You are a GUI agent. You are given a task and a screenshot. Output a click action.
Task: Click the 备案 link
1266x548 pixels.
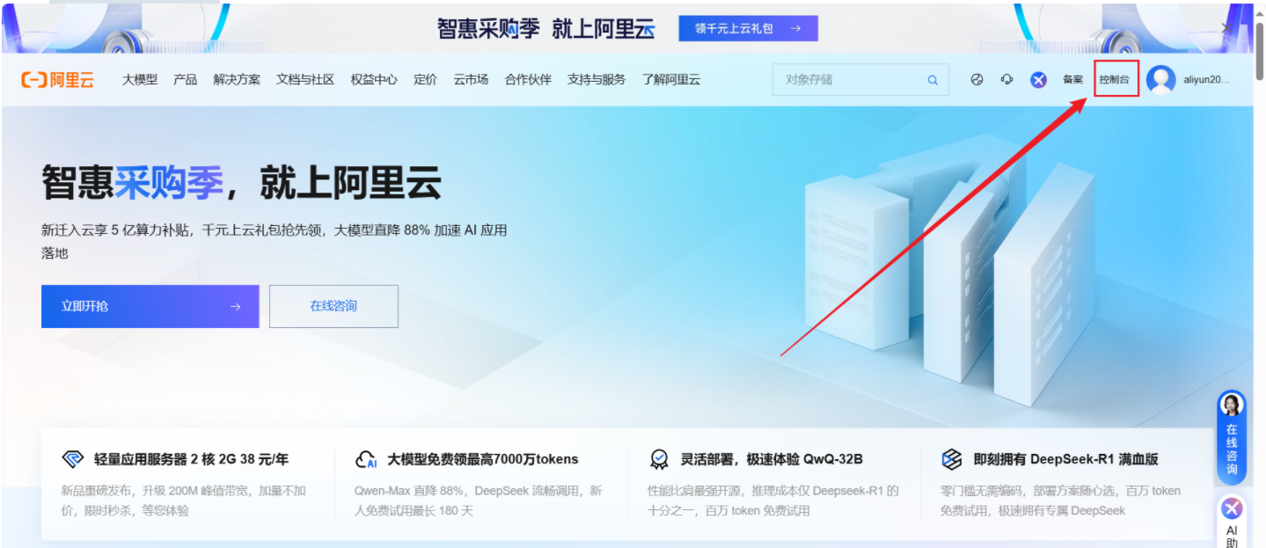(x=1072, y=79)
